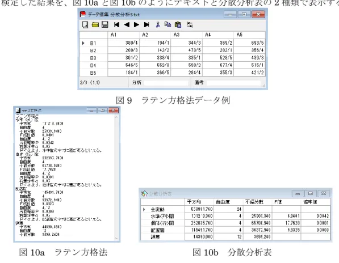
Task: Jump to first record button
Action: point(116,25)
